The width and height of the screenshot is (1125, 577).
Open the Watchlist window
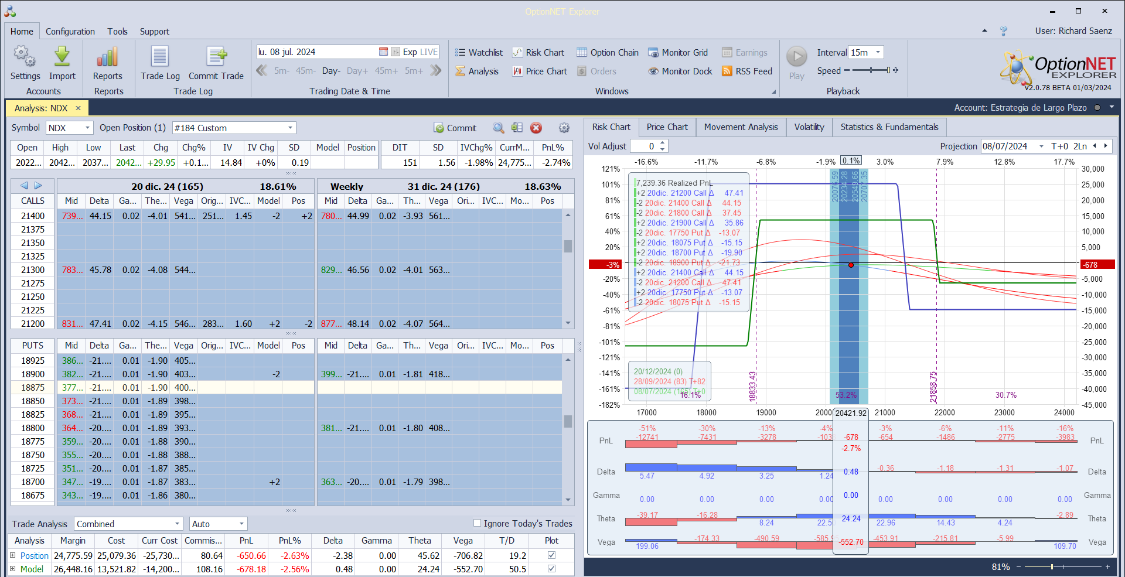coord(479,52)
